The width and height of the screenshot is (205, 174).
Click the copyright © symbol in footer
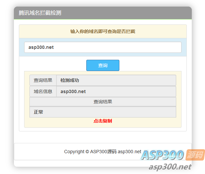pyautogui.click(x=87, y=152)
